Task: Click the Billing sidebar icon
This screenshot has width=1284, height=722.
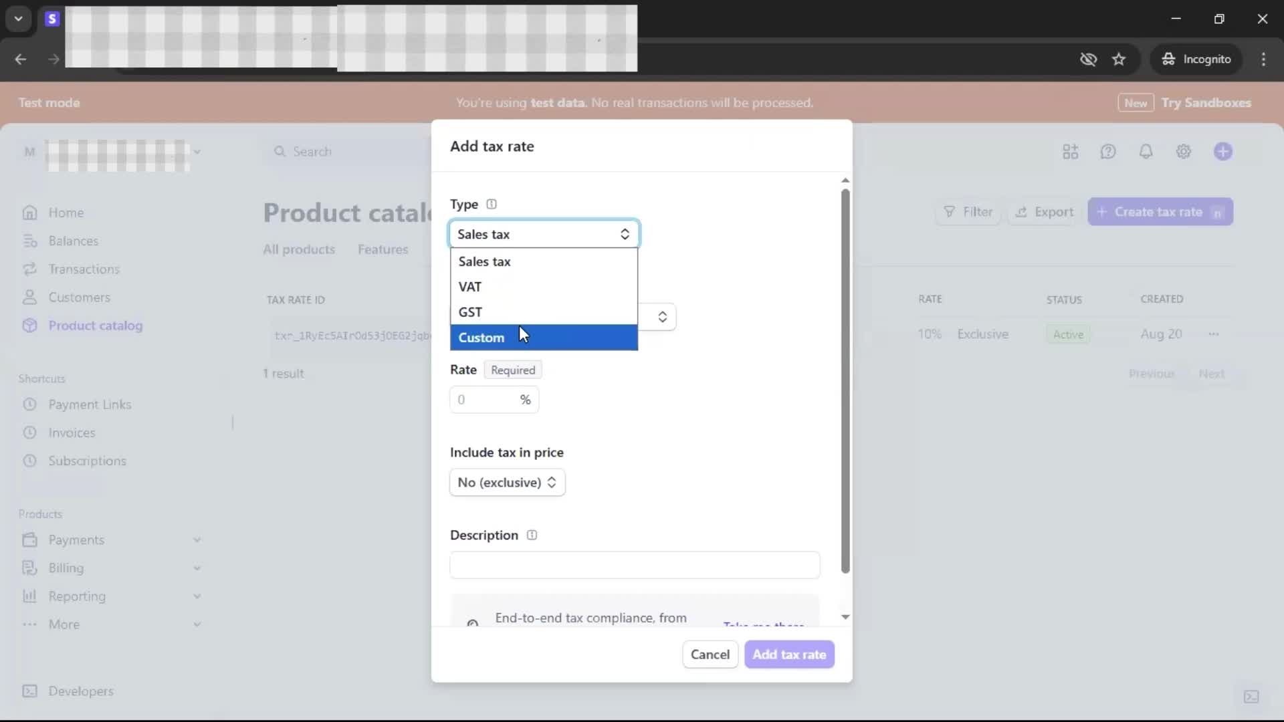Action: (29, 568)
